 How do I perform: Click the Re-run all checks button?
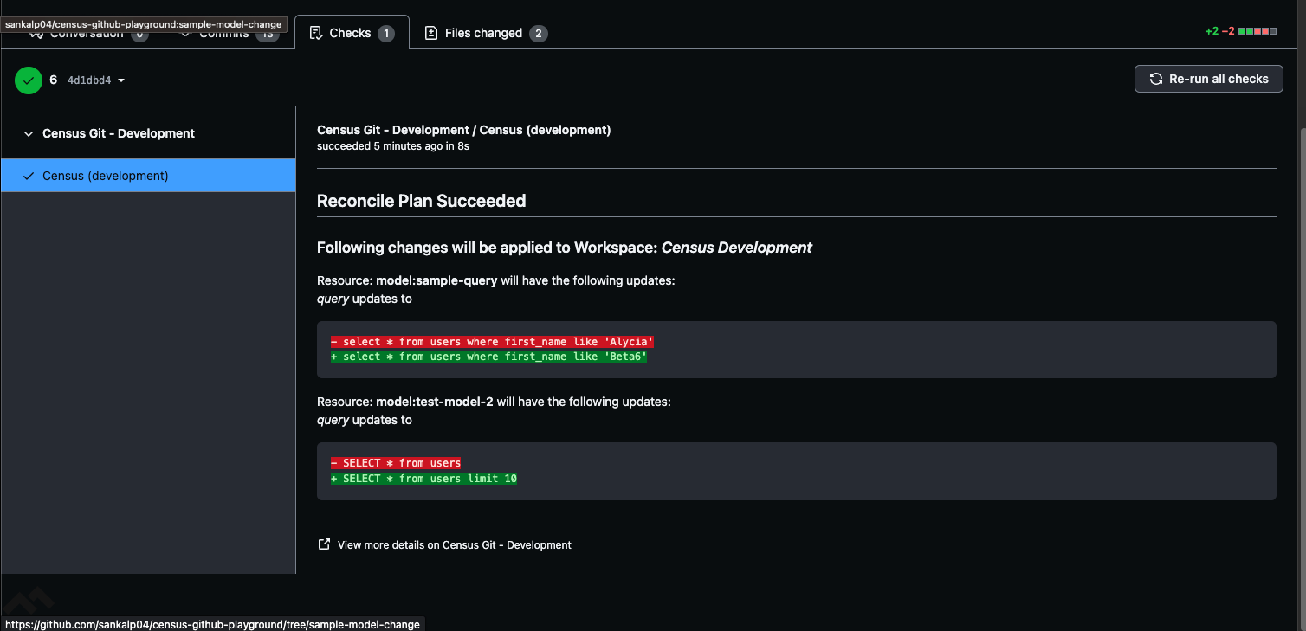tap(1208, 79)
